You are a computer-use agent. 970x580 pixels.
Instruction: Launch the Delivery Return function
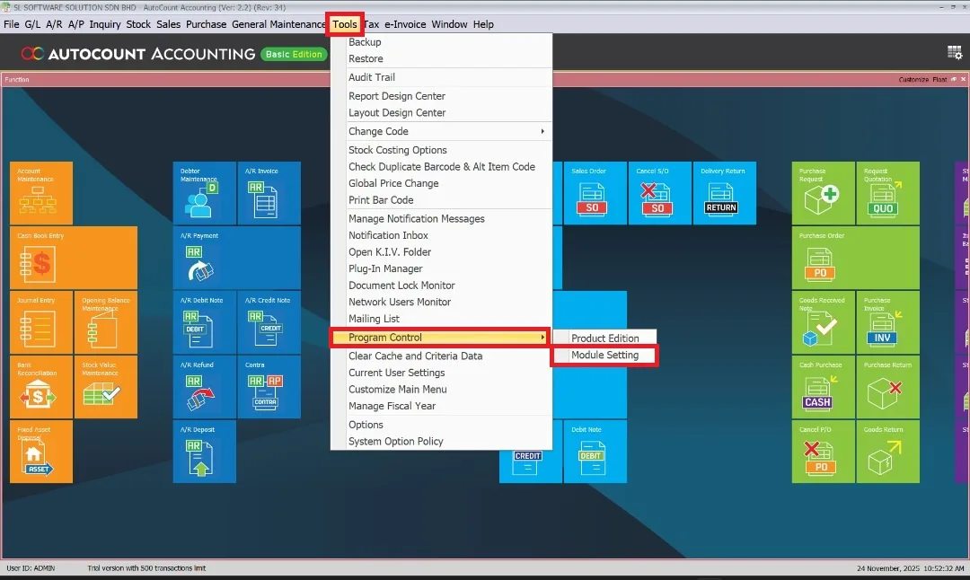[724, 192]
